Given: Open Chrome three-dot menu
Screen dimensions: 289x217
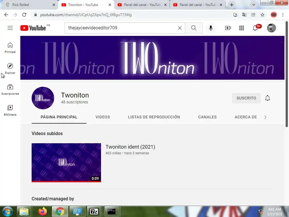Looking at the screenshot, I should pyautogui.click(x=283, y=15).
